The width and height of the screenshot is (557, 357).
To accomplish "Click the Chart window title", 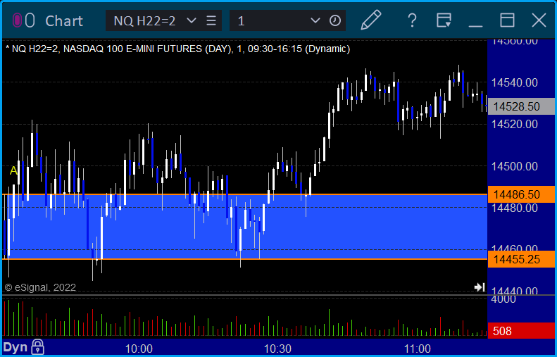I will 64,21.
